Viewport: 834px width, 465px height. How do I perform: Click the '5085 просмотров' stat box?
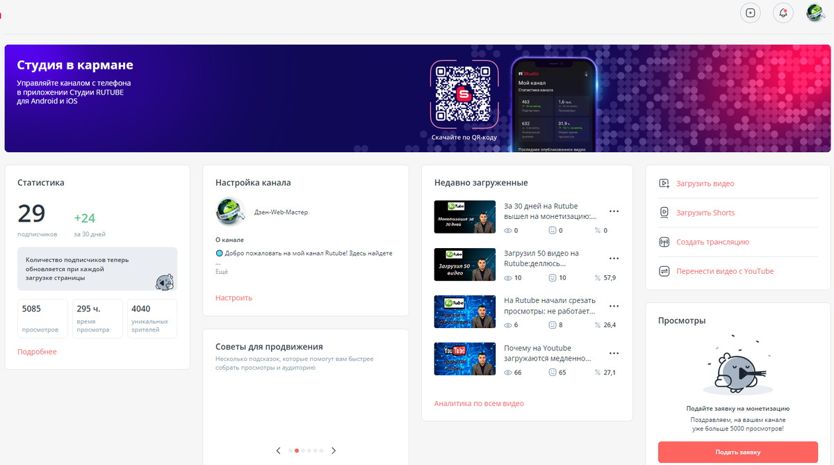(x=42, y=318)
